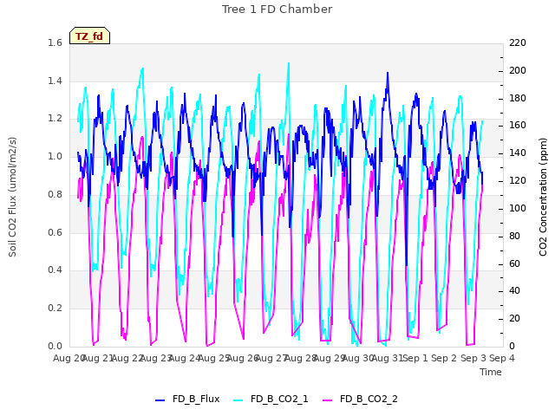Toggle FD_B_CO2_2 series in legend

[x=360, y=399]
